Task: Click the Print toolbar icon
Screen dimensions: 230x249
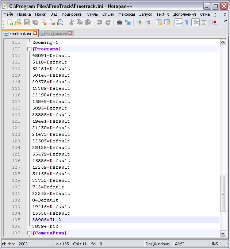Action: click(60, 22)
